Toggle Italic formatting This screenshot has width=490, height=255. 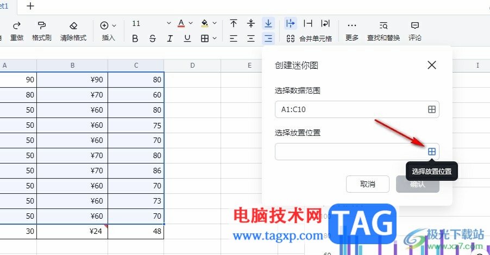pyautogui.click(x=169, y=38)
